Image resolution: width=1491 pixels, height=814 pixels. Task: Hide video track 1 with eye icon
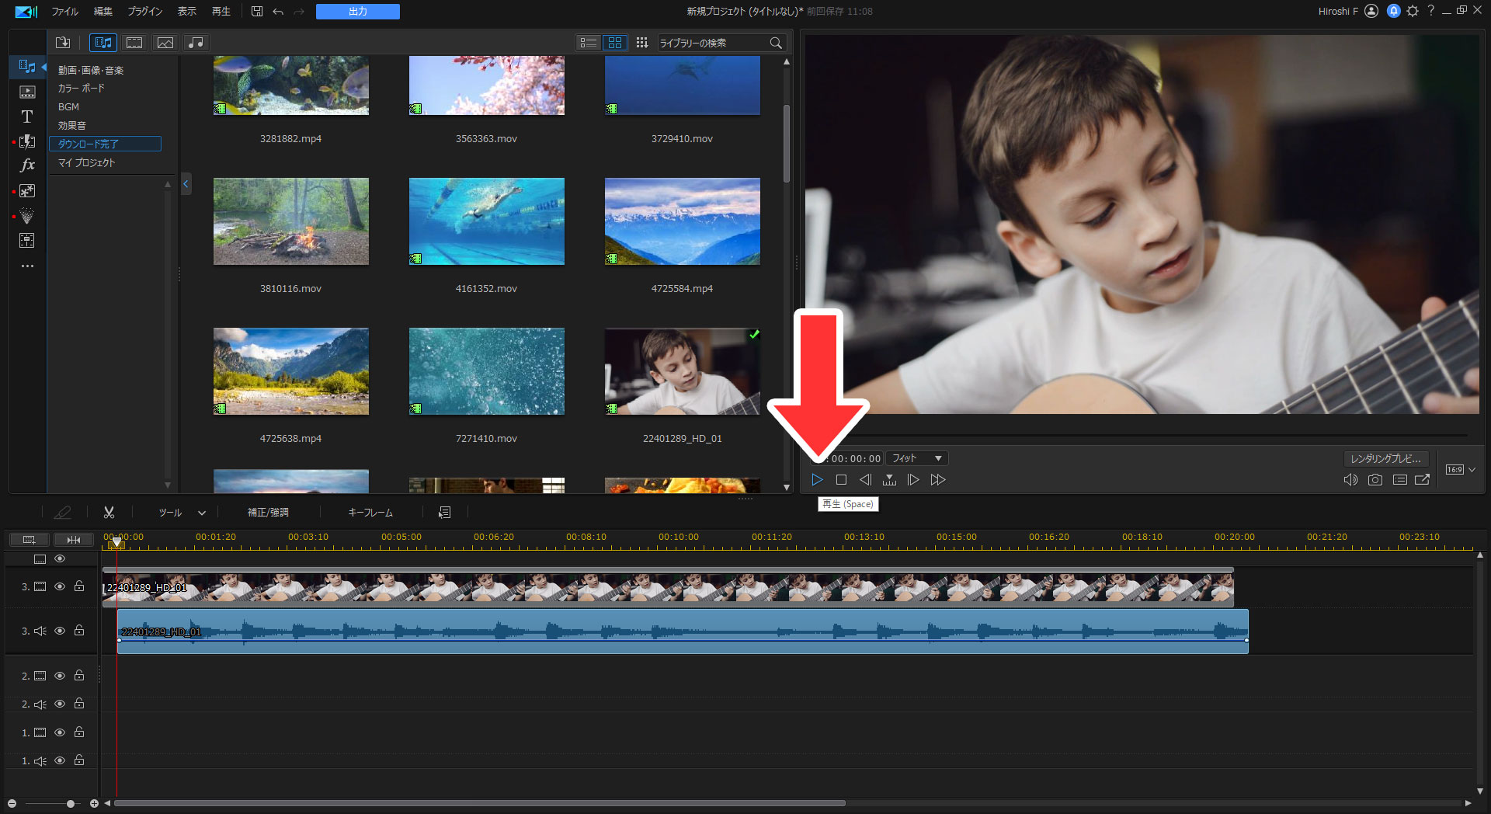[60, 732]
